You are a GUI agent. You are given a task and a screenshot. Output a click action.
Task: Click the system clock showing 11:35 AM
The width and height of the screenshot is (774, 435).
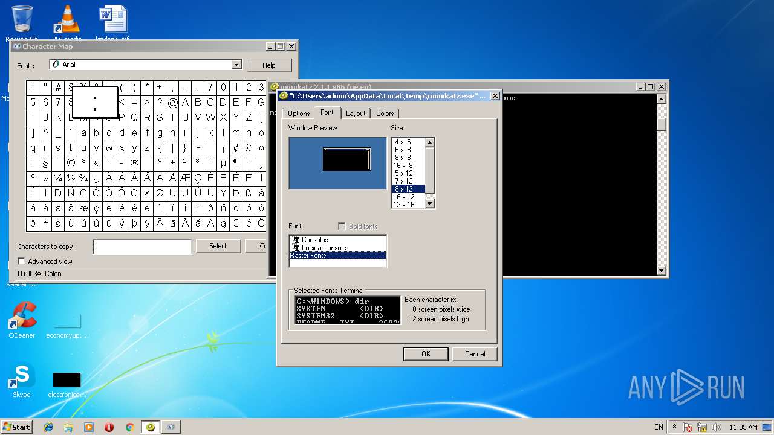pyautogui.click(x=743, y=427)
